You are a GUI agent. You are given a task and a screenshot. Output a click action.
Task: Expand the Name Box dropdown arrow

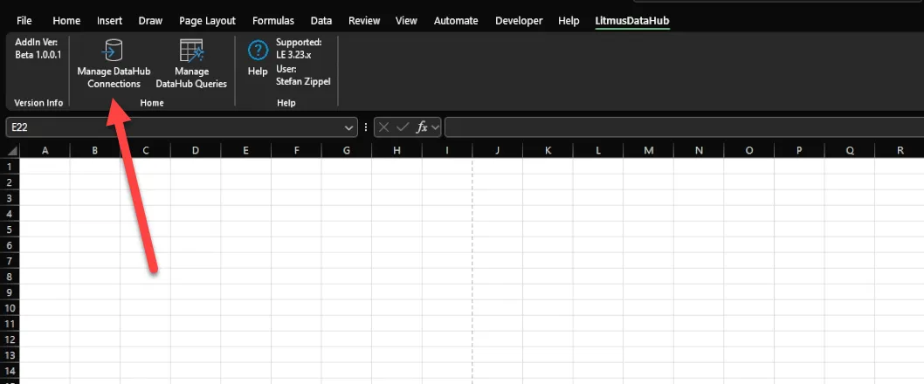point(348,127)
